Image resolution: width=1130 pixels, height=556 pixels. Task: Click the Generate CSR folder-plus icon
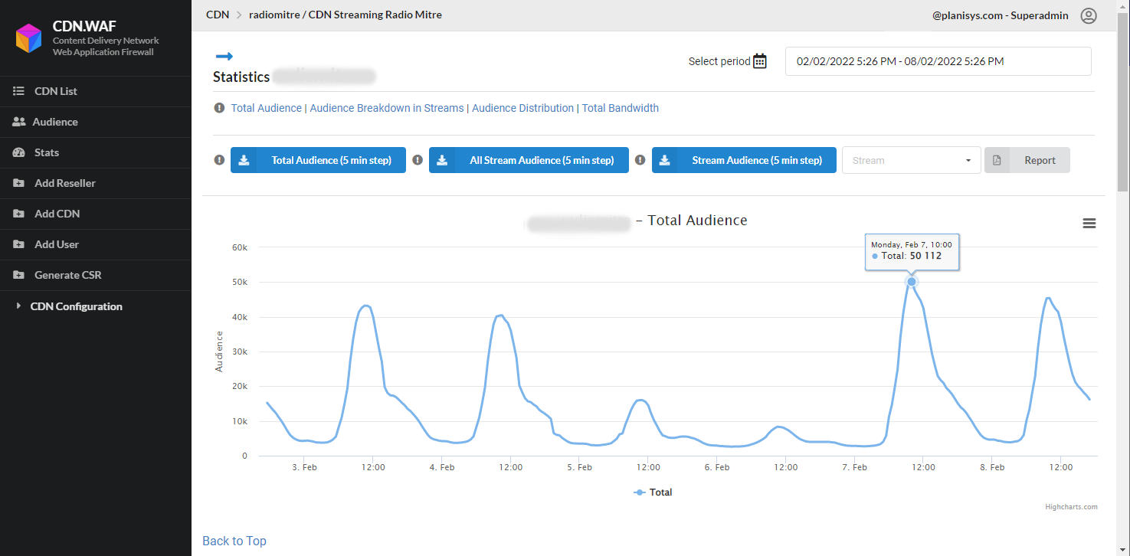pyautogui.click(x=19, y=275)
